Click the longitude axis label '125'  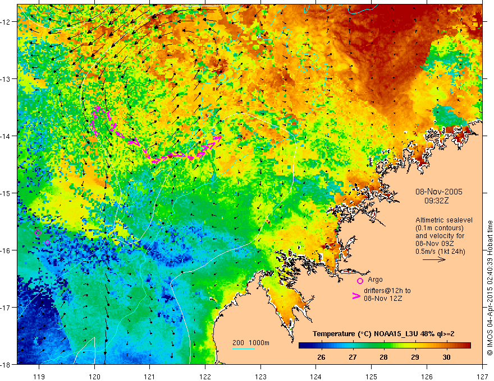click(x=372, y=377)
